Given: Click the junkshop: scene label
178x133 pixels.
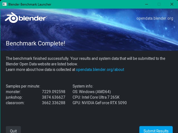Looking at the screenshot, I should 14,97.
